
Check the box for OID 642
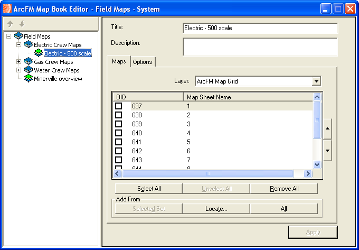119,151
